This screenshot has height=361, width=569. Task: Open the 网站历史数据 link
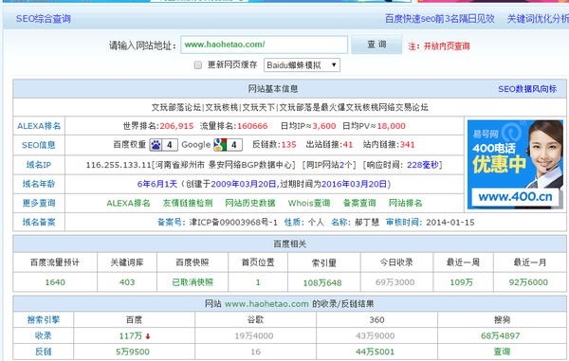250,203
